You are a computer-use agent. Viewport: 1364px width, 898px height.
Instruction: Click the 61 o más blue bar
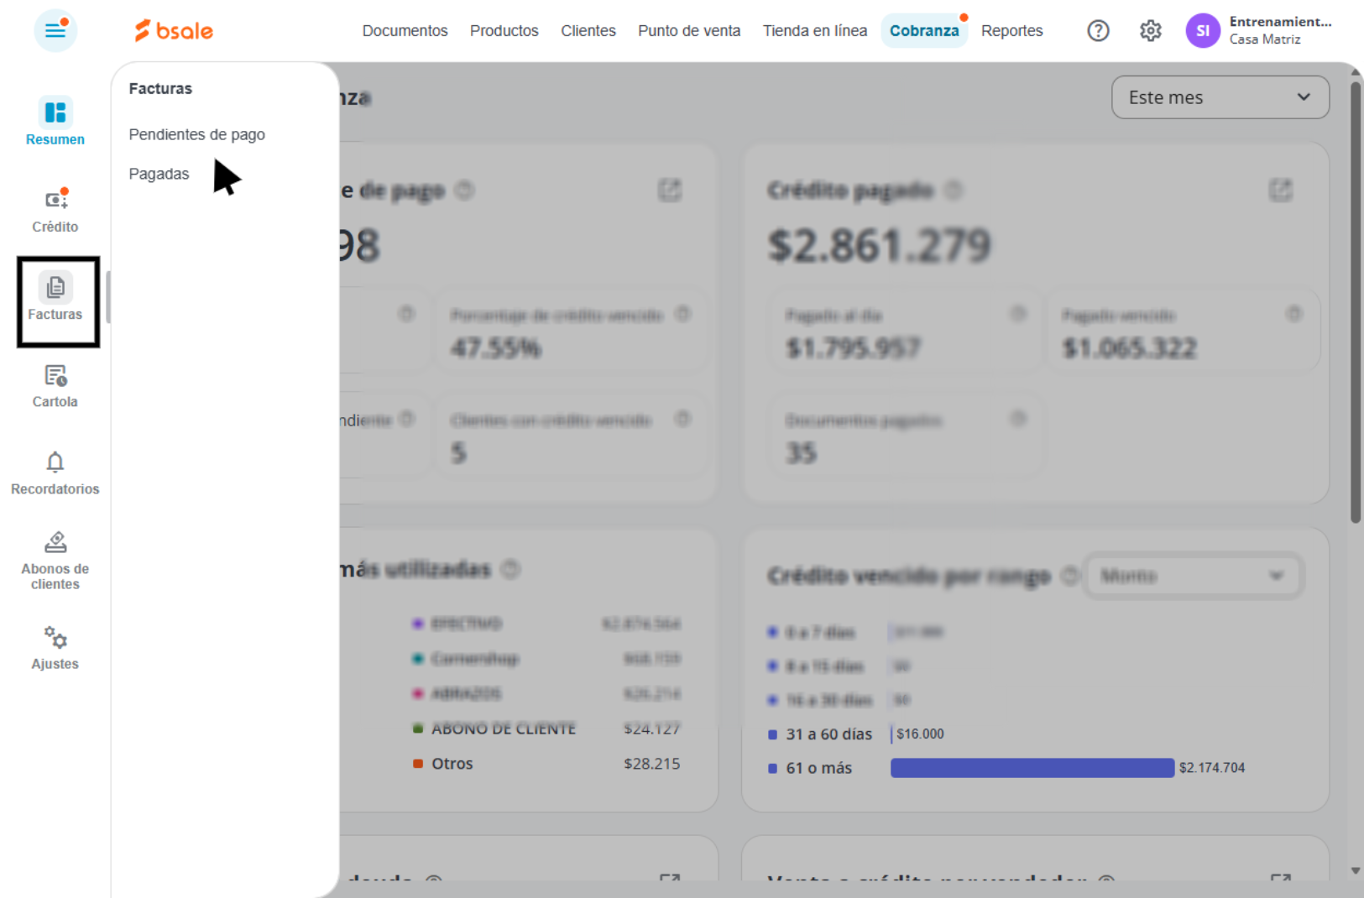point(1032,768)
